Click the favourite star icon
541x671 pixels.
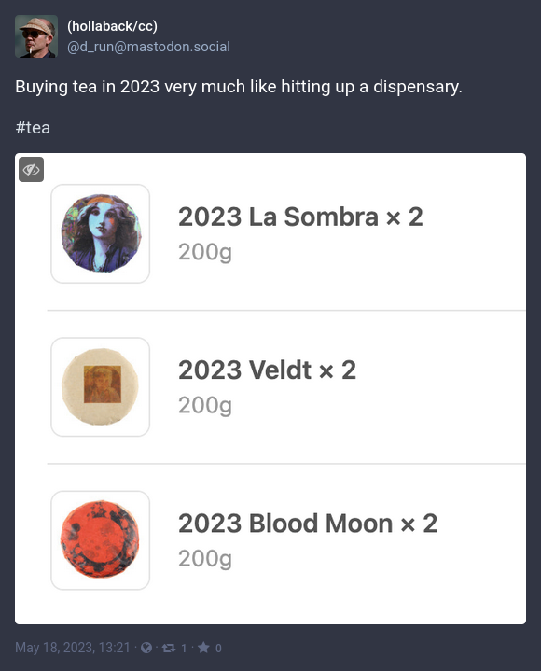point(203,648)
